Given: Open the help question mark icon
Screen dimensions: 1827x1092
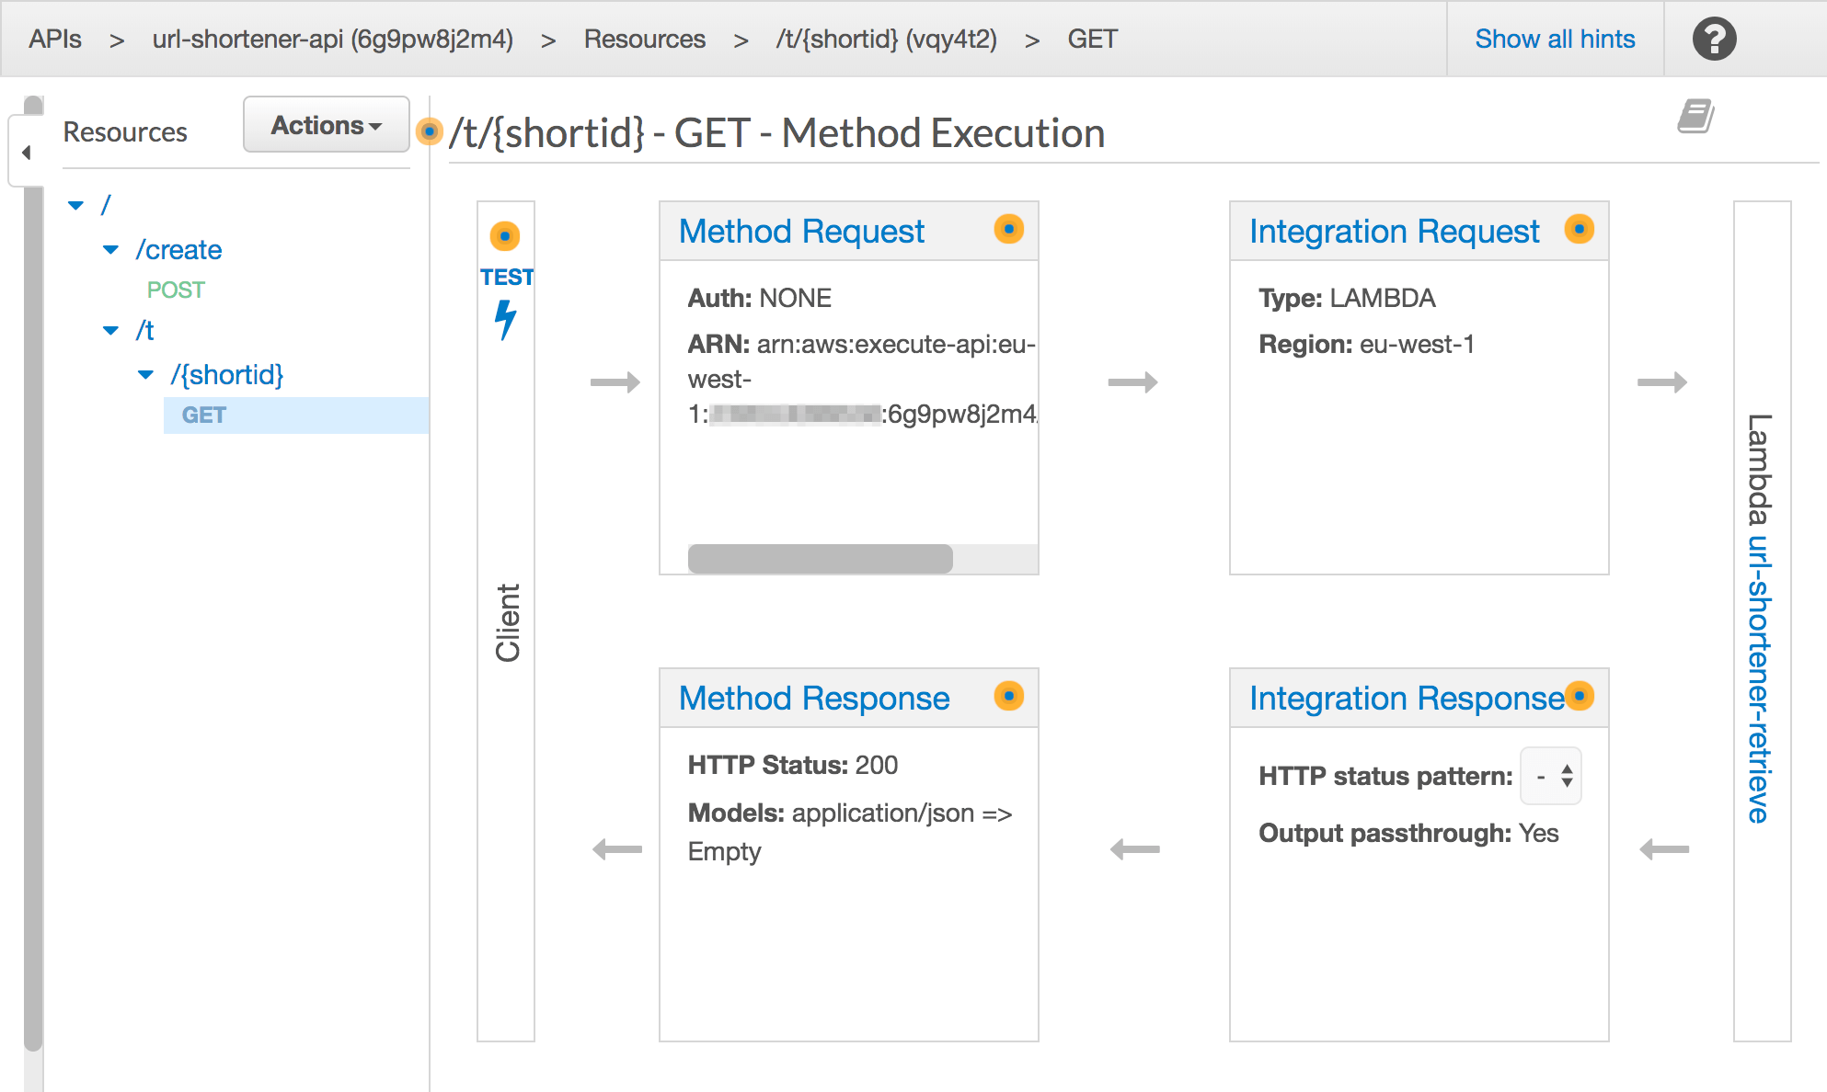Looking at the screenshot, I should point(1714,39).
